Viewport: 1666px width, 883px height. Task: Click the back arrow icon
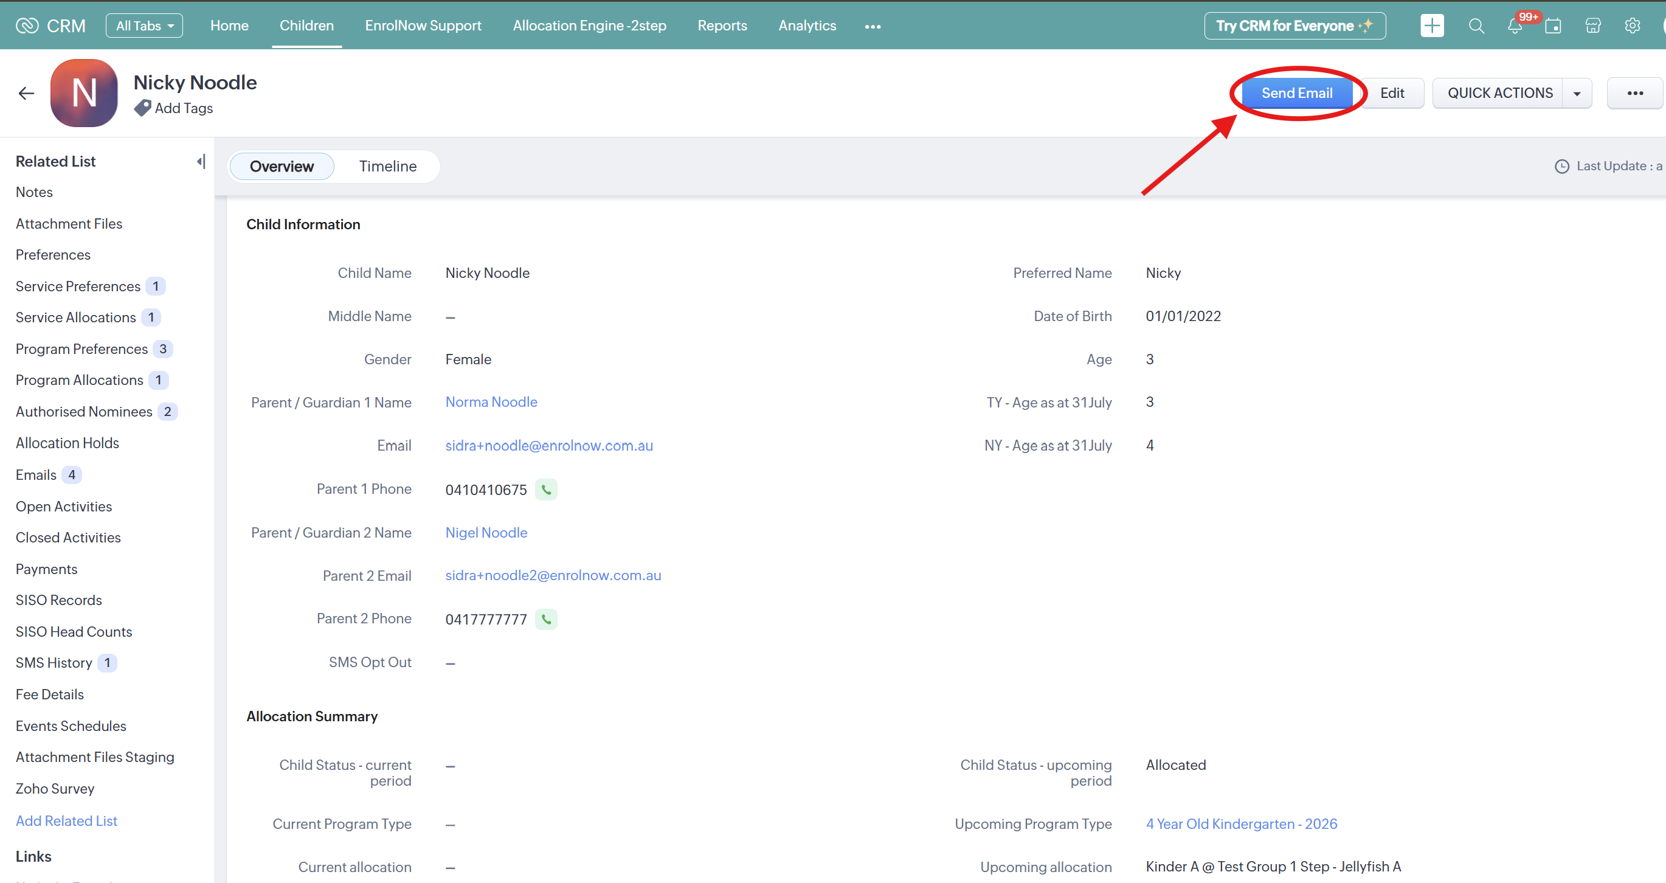point(26,93)
